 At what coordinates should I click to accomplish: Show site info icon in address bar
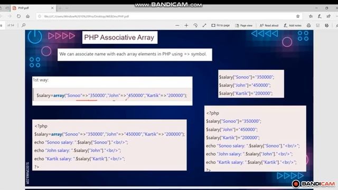point(40,16)
